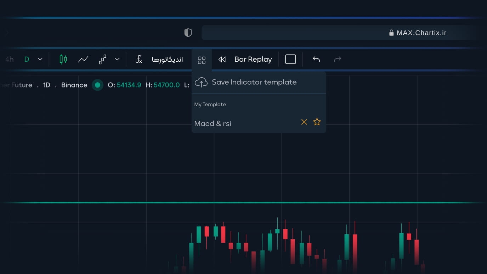Toggle the fullscreen rectangle icon
This screenshot has height=274, width=487.
click(x=290, y=59)
